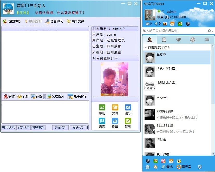The image size is (215, 172).
Task: Open 文件 file icon in chat window
Action: [115, 107]
